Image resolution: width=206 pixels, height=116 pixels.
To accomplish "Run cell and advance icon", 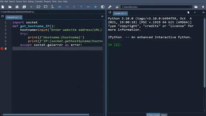I will click(x=46, y=7).
